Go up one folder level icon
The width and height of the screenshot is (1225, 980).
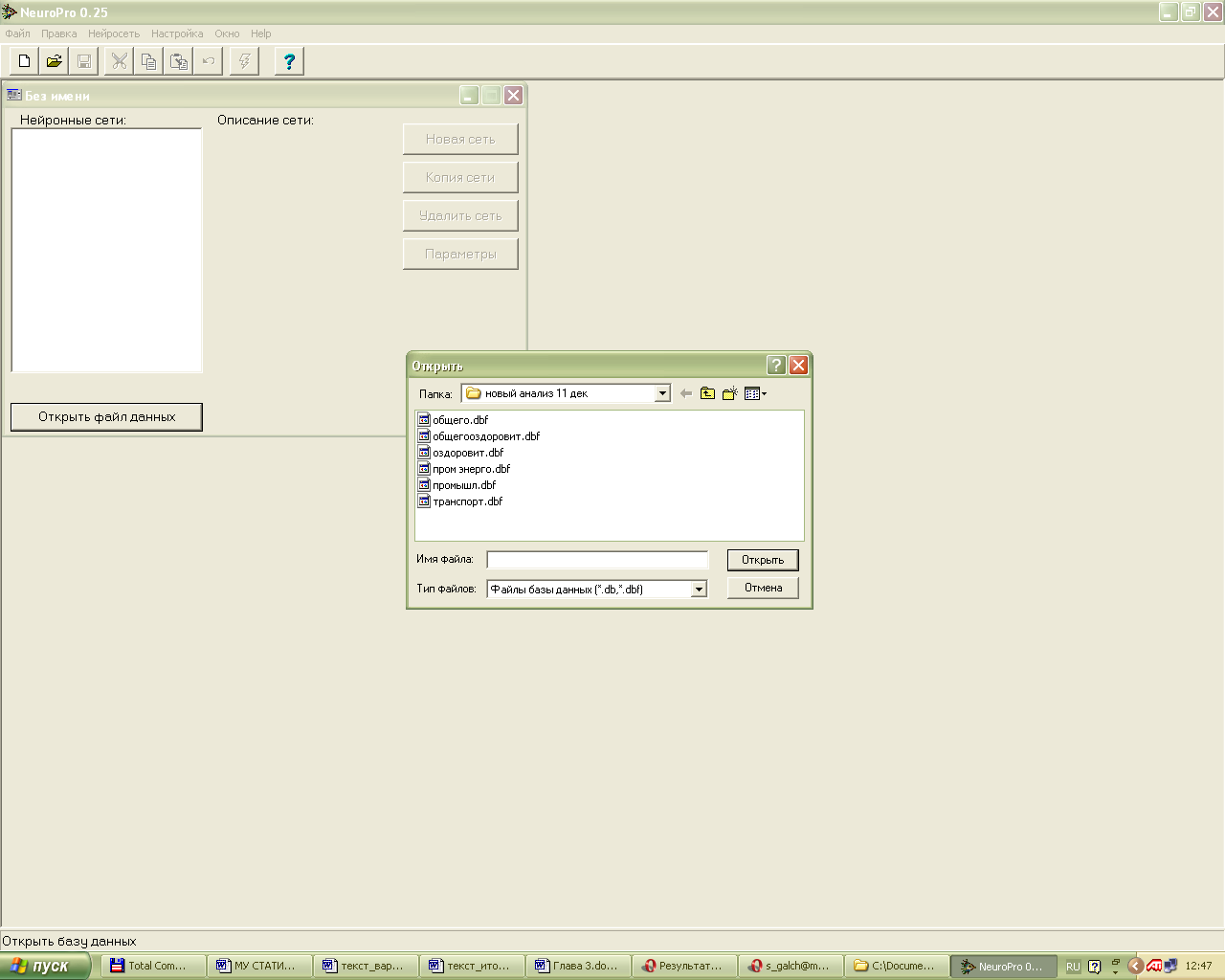[707, 393]
